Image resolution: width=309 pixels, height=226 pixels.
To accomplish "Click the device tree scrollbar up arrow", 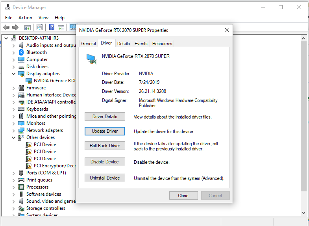I will tap(303, 39).
